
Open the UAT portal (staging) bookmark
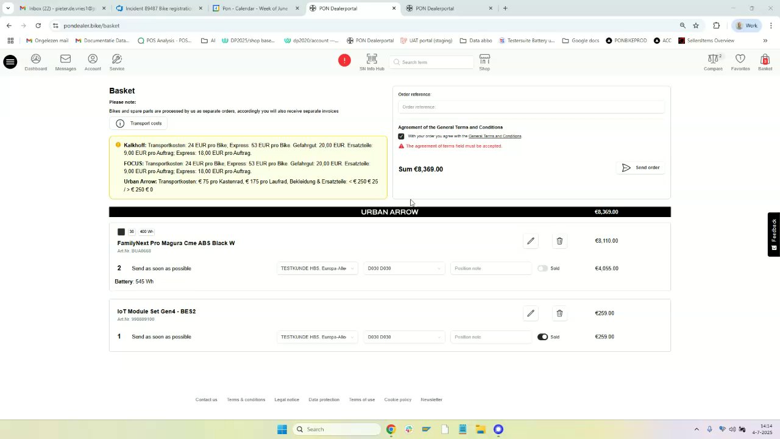tap(426, 41)
